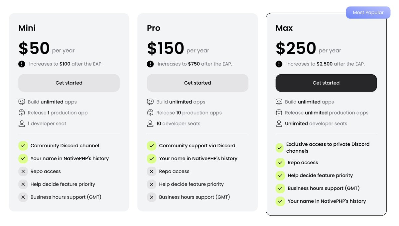Image resolution: width=399 pixels, height=226 pixels.
Task: Click the $250 per year price
Action: [x=308, y=48]
